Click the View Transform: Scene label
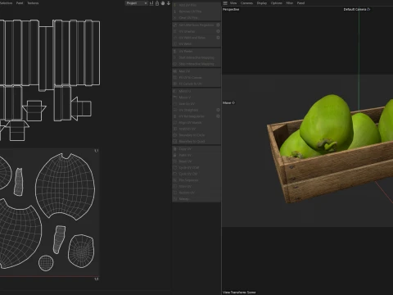 (239, 293)
